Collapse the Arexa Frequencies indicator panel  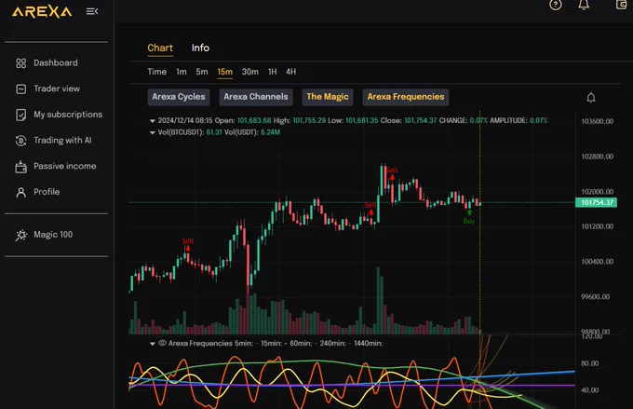coord(152,344)
